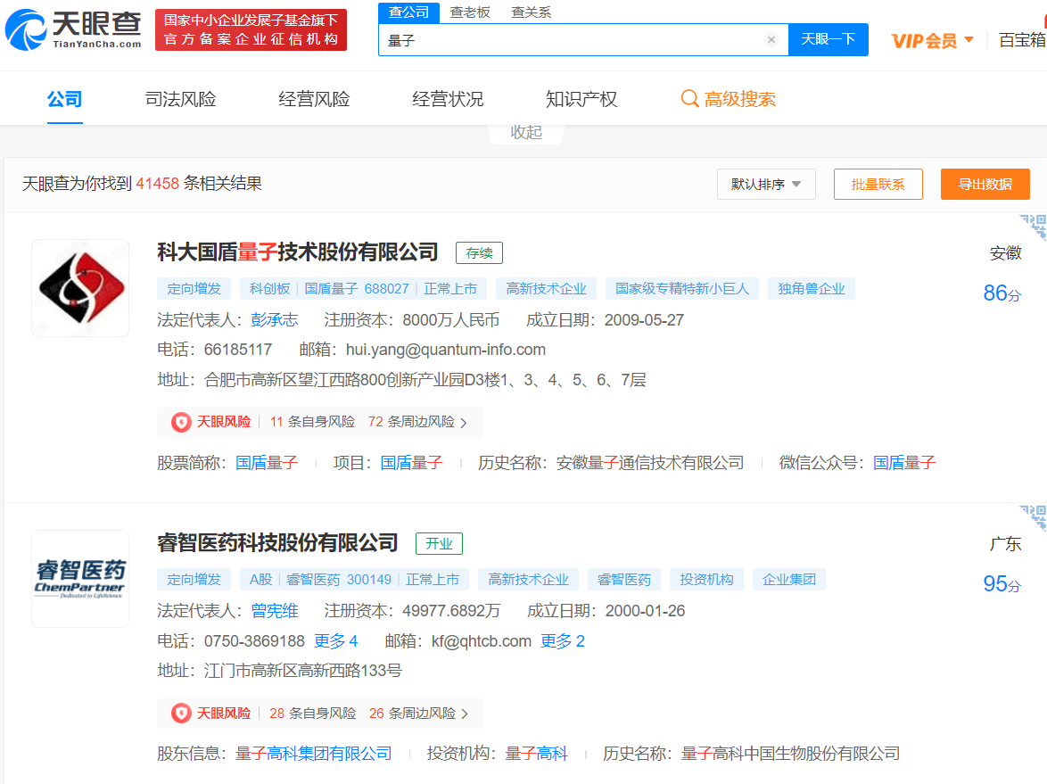The height and width of the screenshot is (784, 1047).
Task: Click the 86分 score
Action: [x=1002, y=293]
